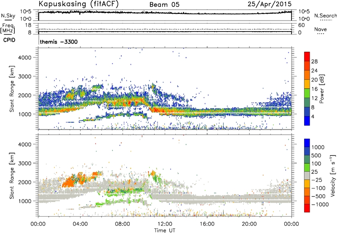Screen dimensions: 337x233
Task: Click the "Nave" legend label
Action: [x=321, y=29]
